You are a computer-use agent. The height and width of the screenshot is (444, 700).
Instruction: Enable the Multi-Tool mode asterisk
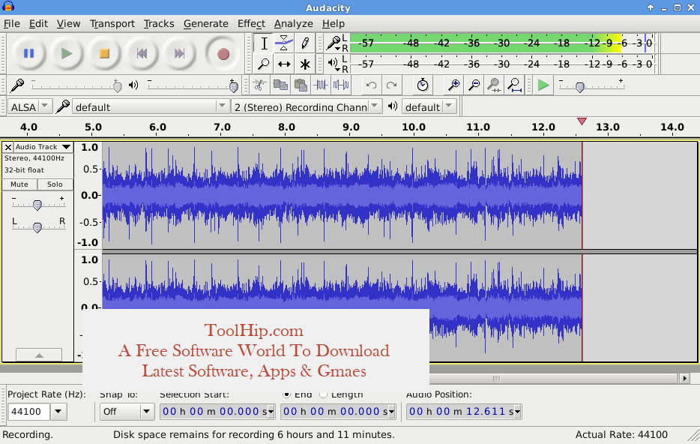(x=305, y=64)
